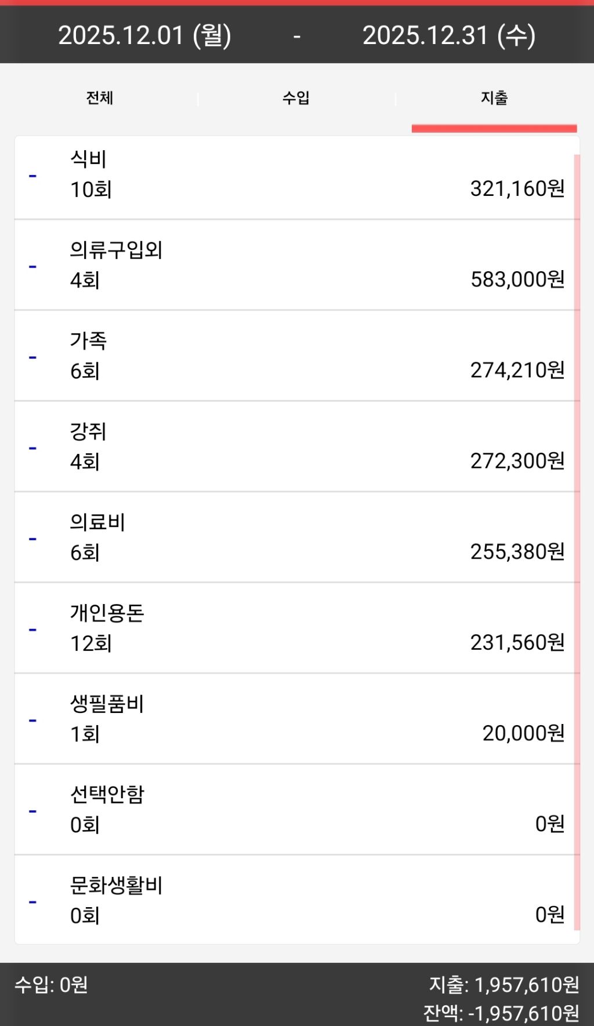
Task: Tap the 선택안함 0원 row
Action: click(297, 810)
